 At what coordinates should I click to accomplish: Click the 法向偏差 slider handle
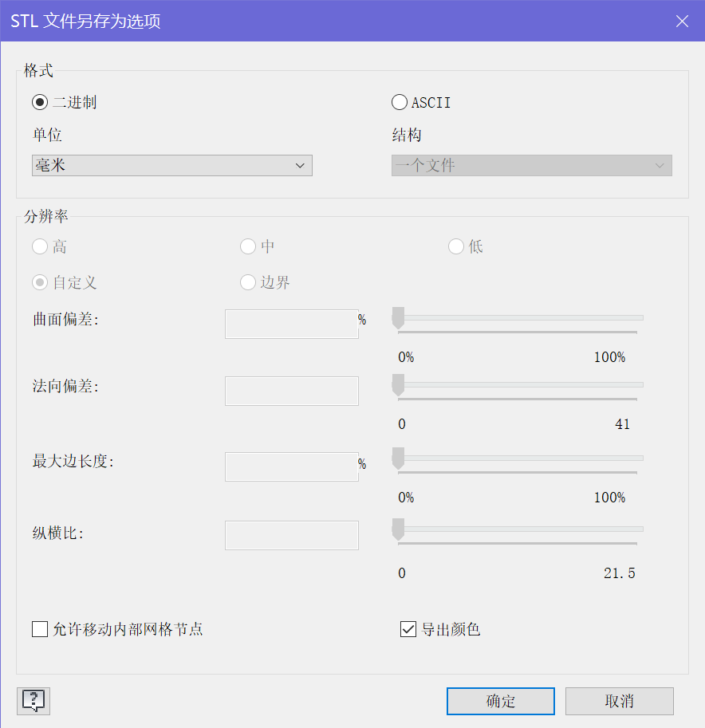[x=396, y=385]
